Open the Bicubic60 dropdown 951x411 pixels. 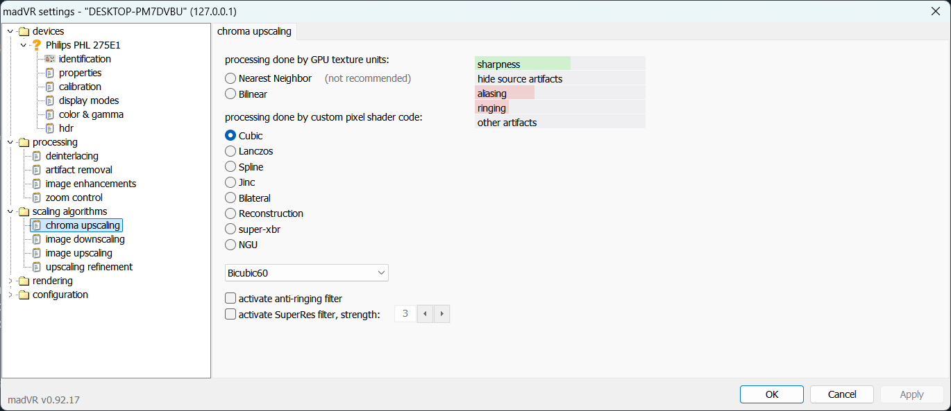pyautogui.click(x=306, y=273)
